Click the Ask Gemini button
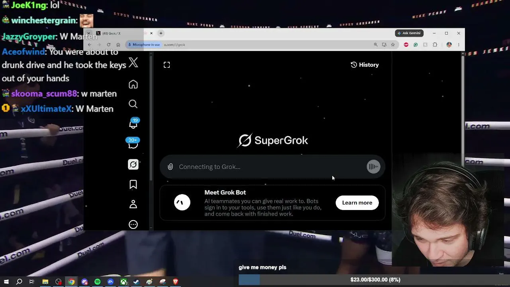Screen dimensions: 510x287 (x=409, y=33)
